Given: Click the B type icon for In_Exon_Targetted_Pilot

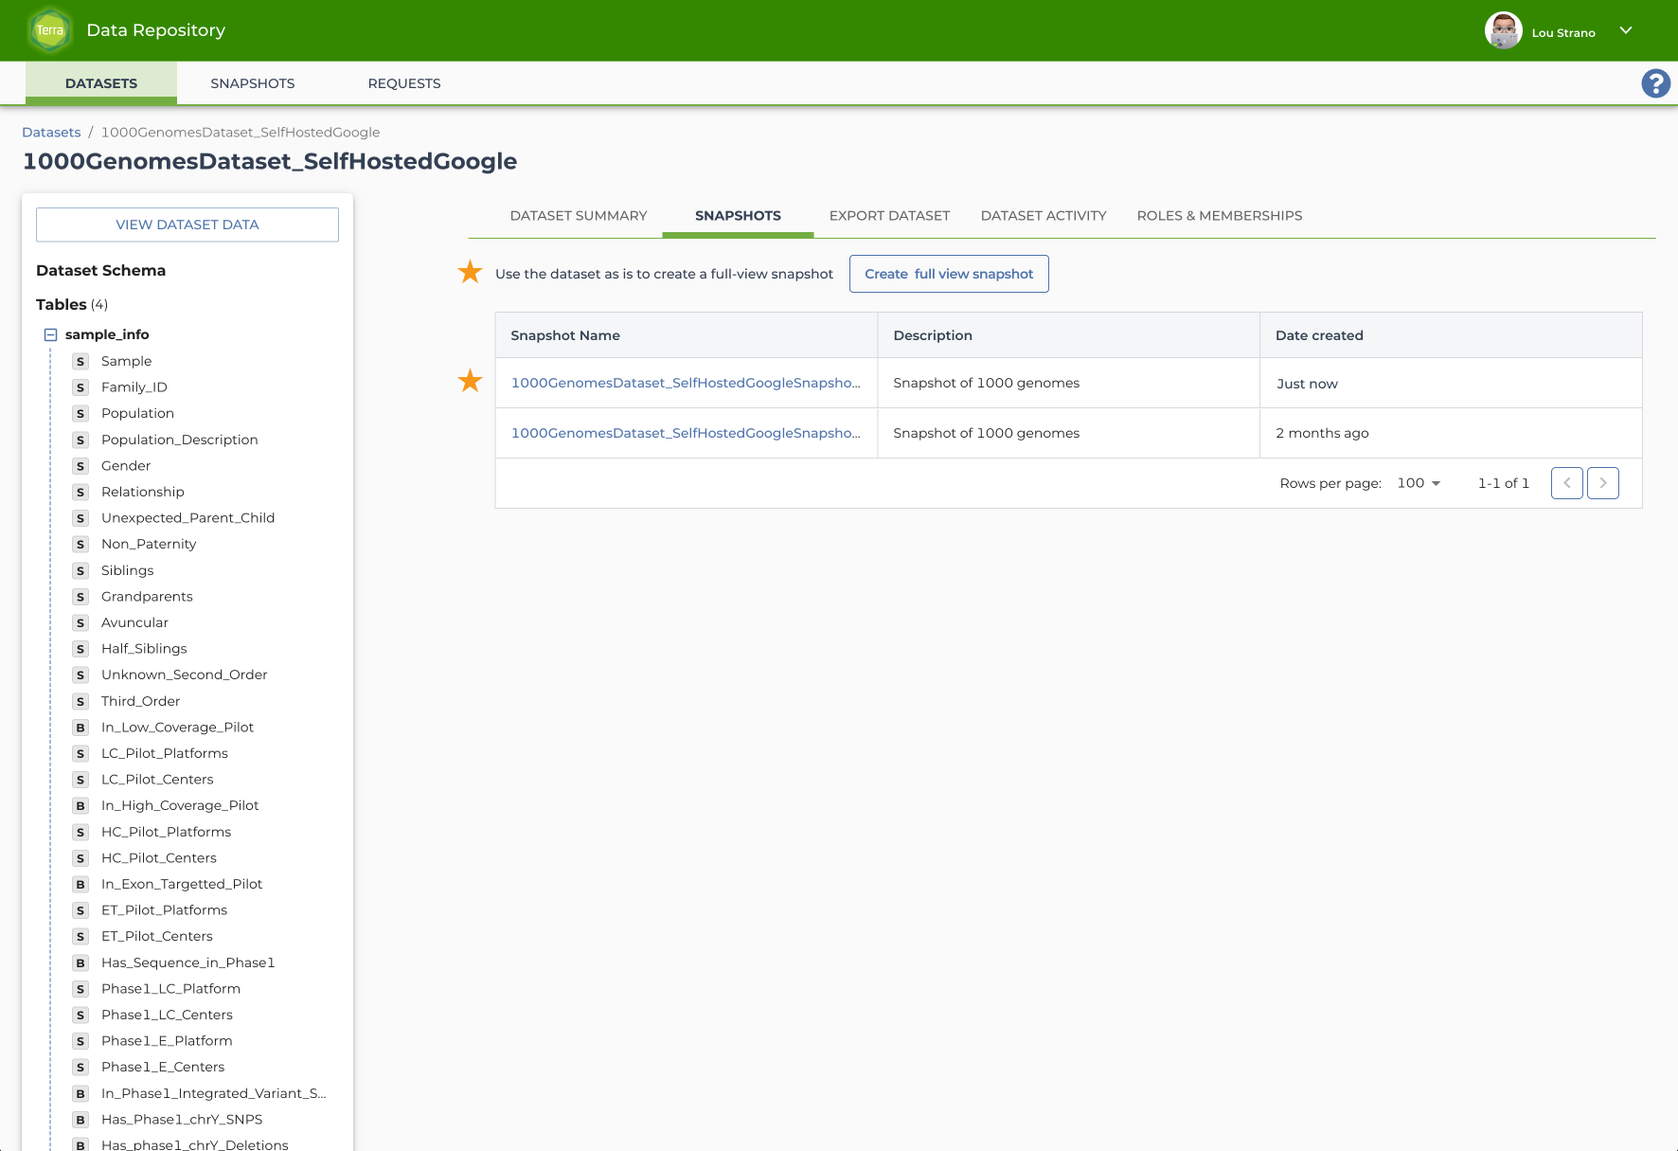Looking at the screenshot, I should tap(80, 884).
